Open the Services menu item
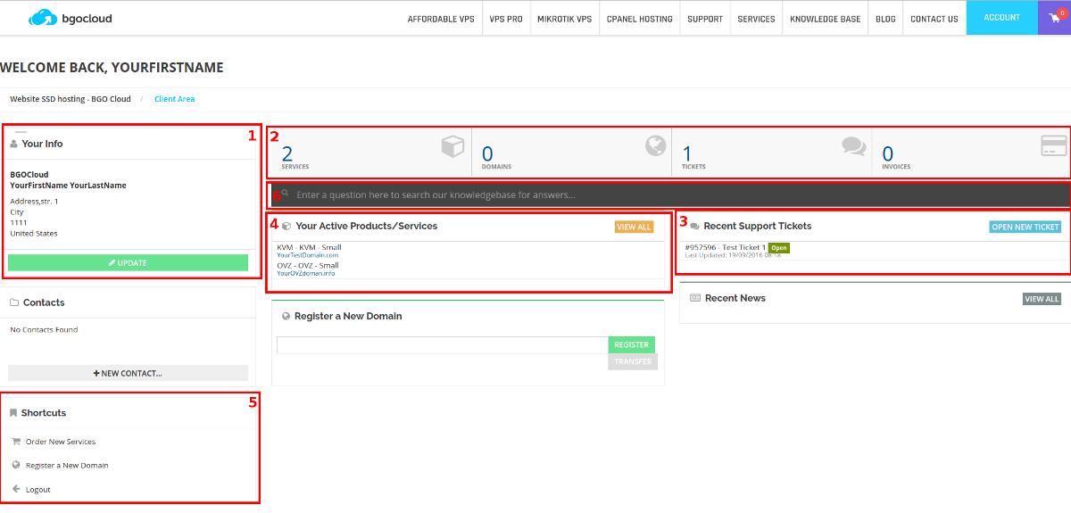The width and height of the screenshot is (1071, 513). [756, 19]
